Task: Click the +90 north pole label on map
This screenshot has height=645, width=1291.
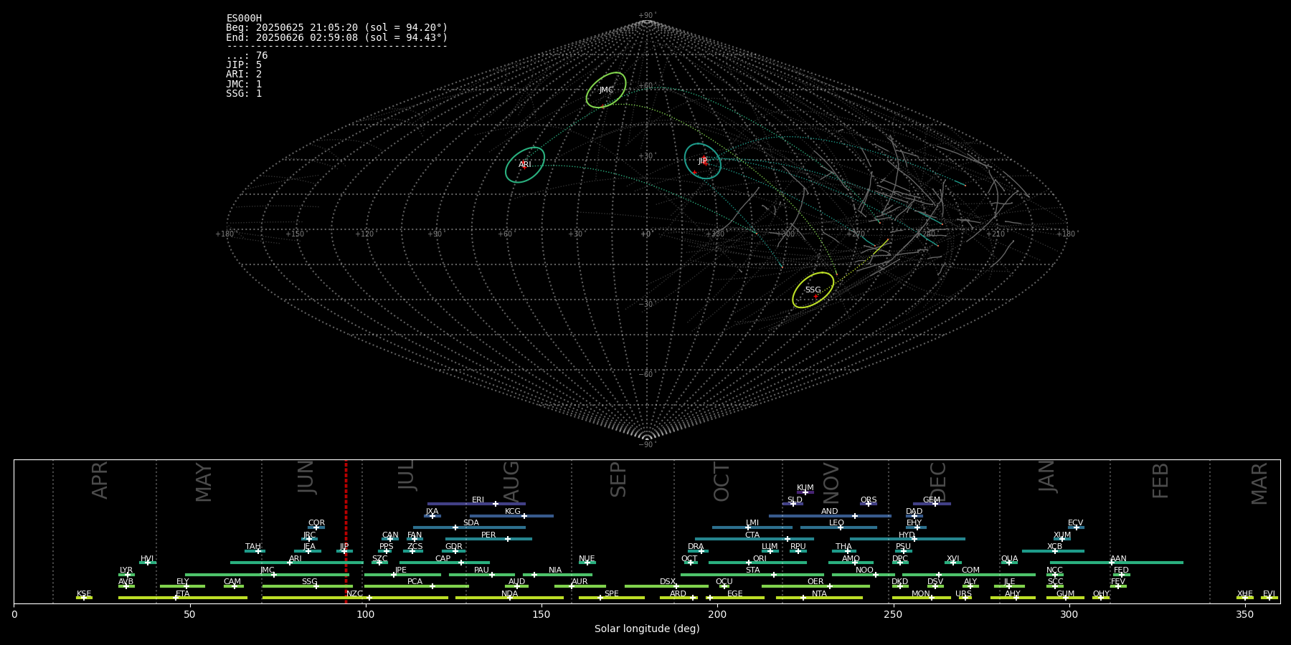Action: (647, 15)
